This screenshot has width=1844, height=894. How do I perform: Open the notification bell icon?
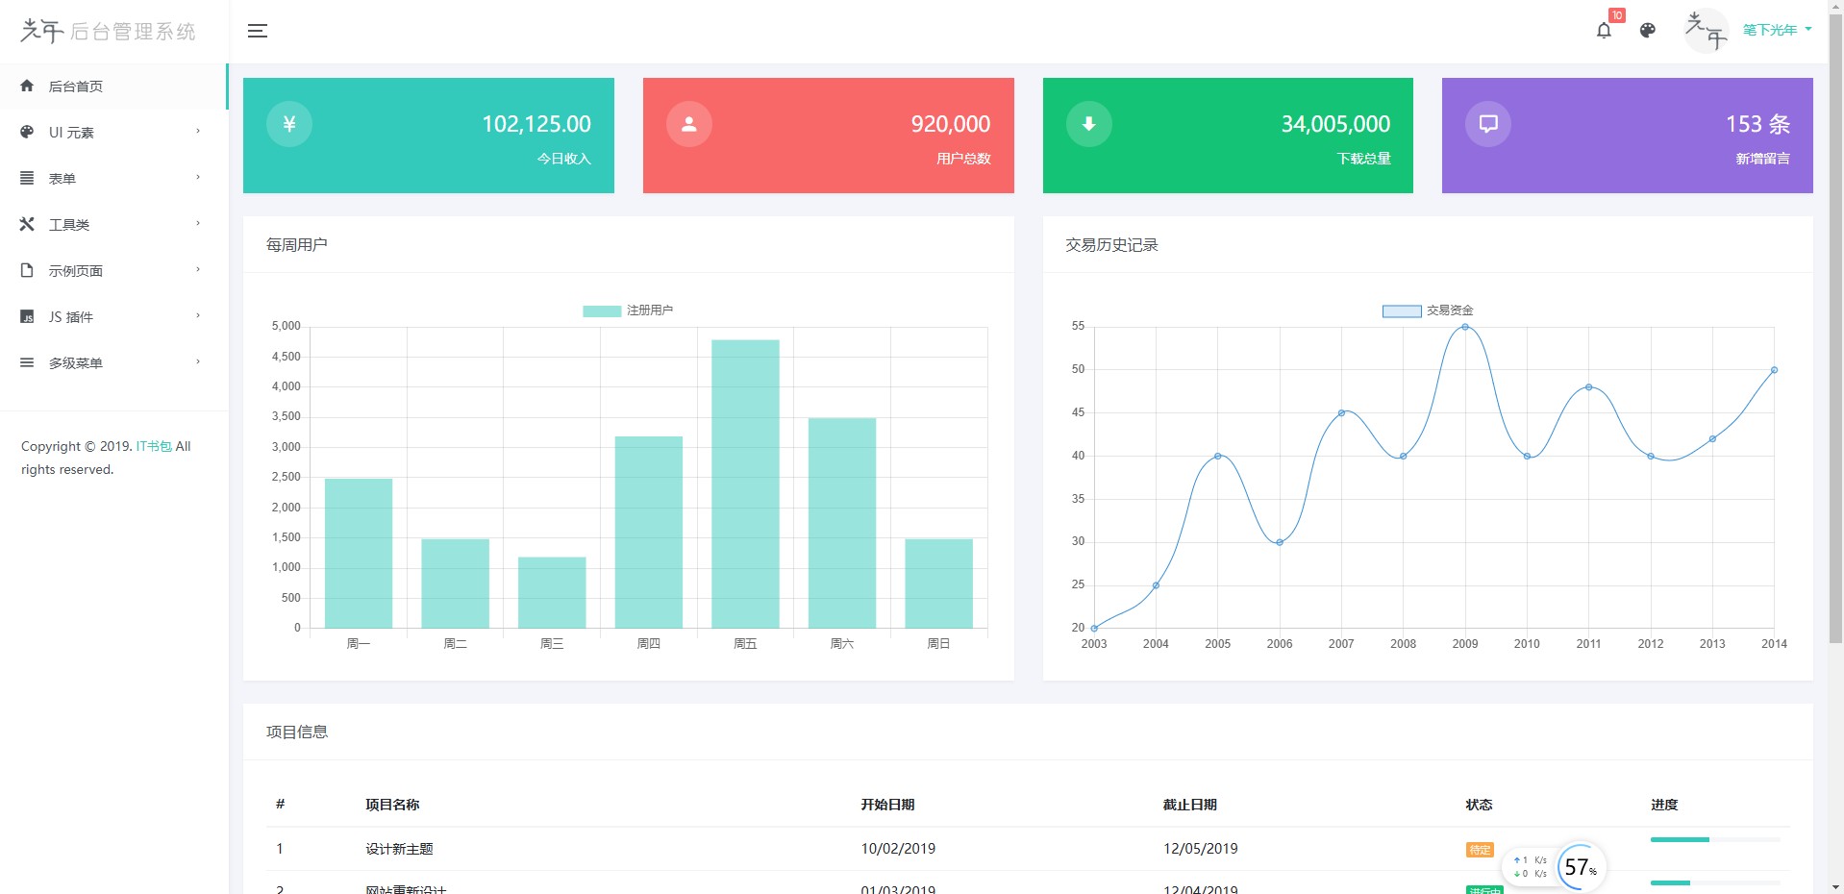[x=1604, y=31]
